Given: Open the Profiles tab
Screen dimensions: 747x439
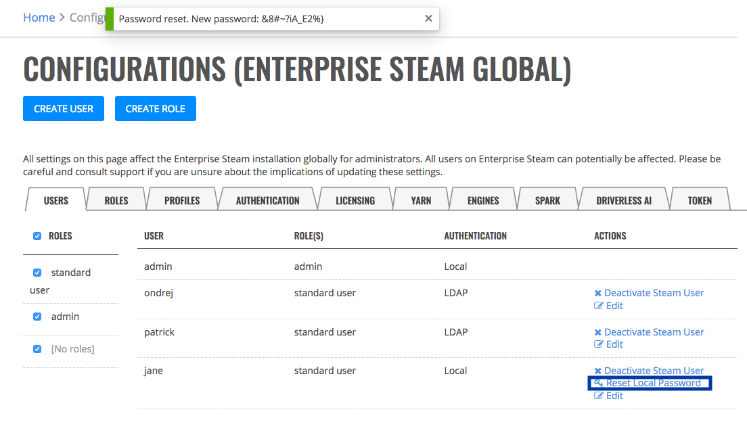Looking at the screenshot, I should (x=182, y=200).
